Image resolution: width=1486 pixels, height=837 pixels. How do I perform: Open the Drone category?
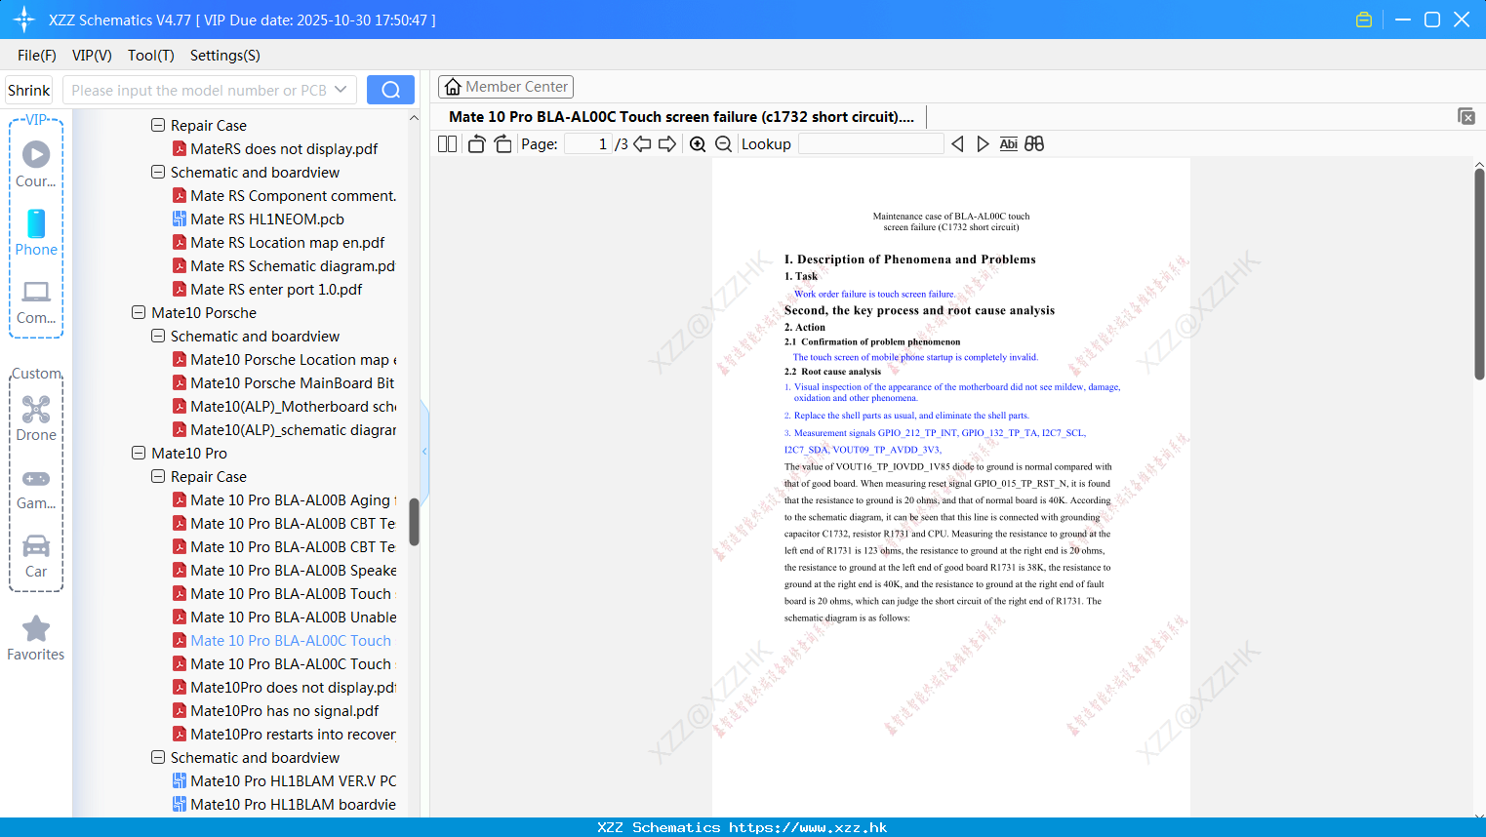36,418
